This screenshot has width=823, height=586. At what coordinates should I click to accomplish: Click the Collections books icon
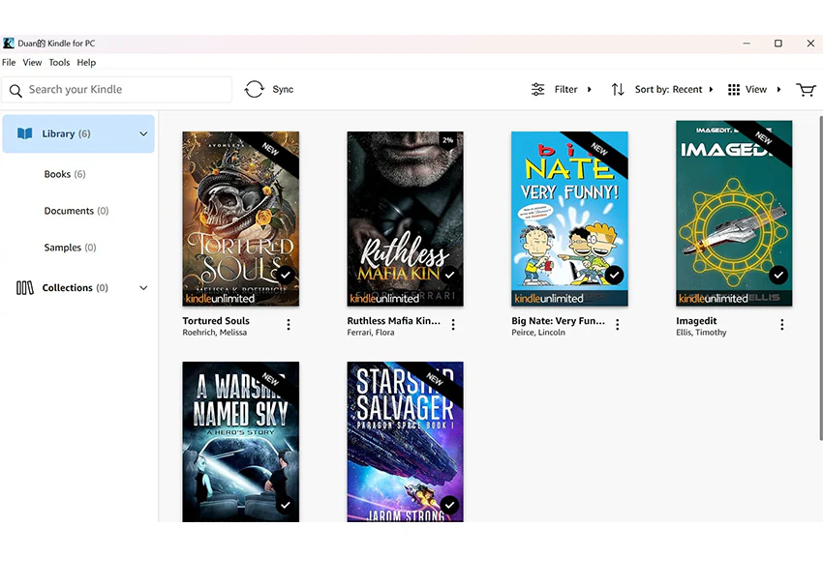pos(24,288)
